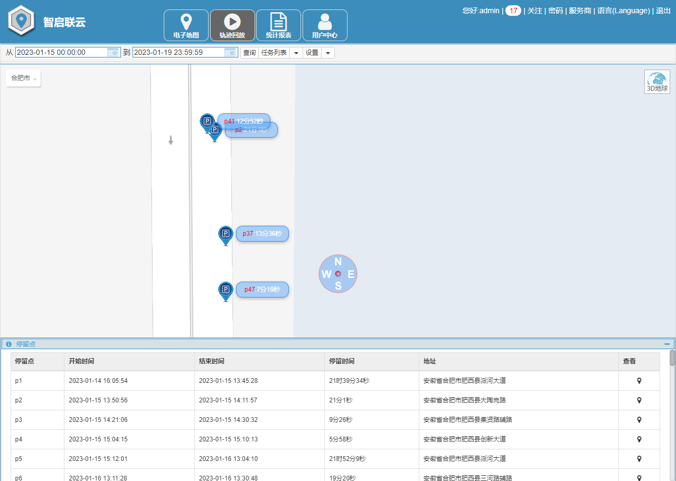Expand the dropdown arrow next to 任务列表

(x=296, y=52)
